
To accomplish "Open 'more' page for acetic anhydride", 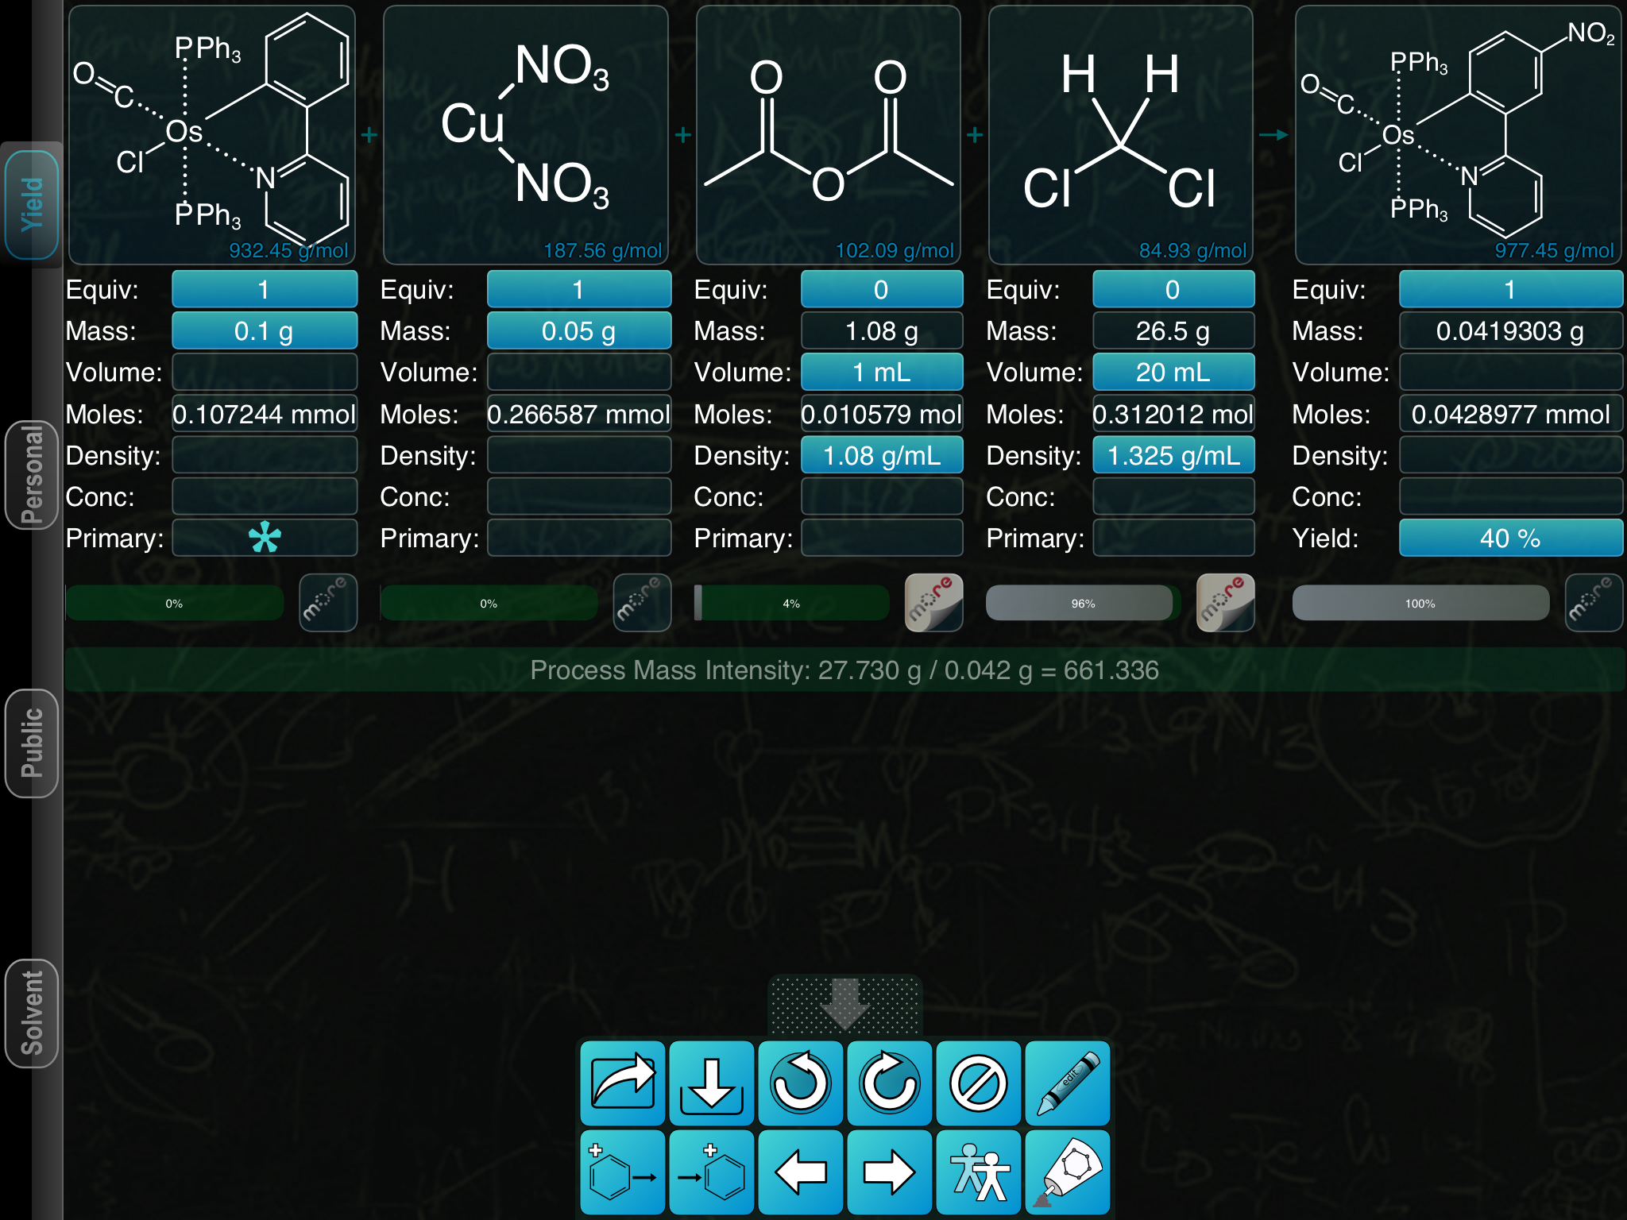I will pos(933,603).
